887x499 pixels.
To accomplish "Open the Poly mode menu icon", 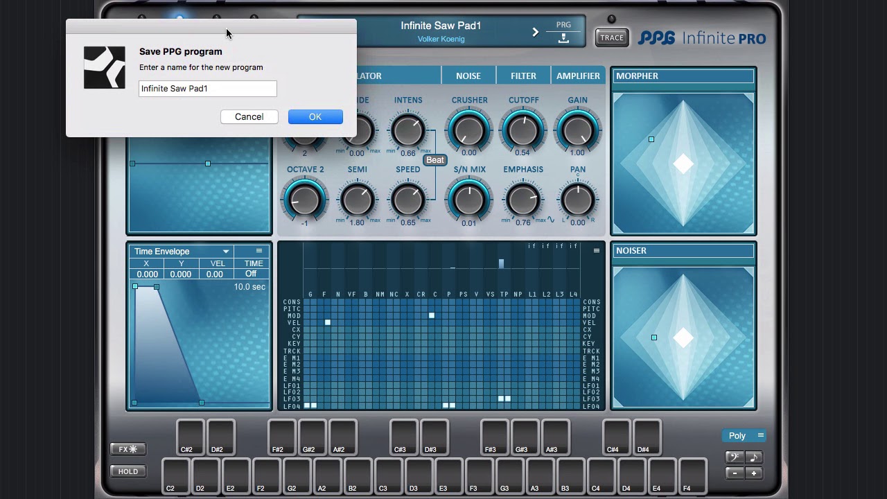I will (760, 435).
